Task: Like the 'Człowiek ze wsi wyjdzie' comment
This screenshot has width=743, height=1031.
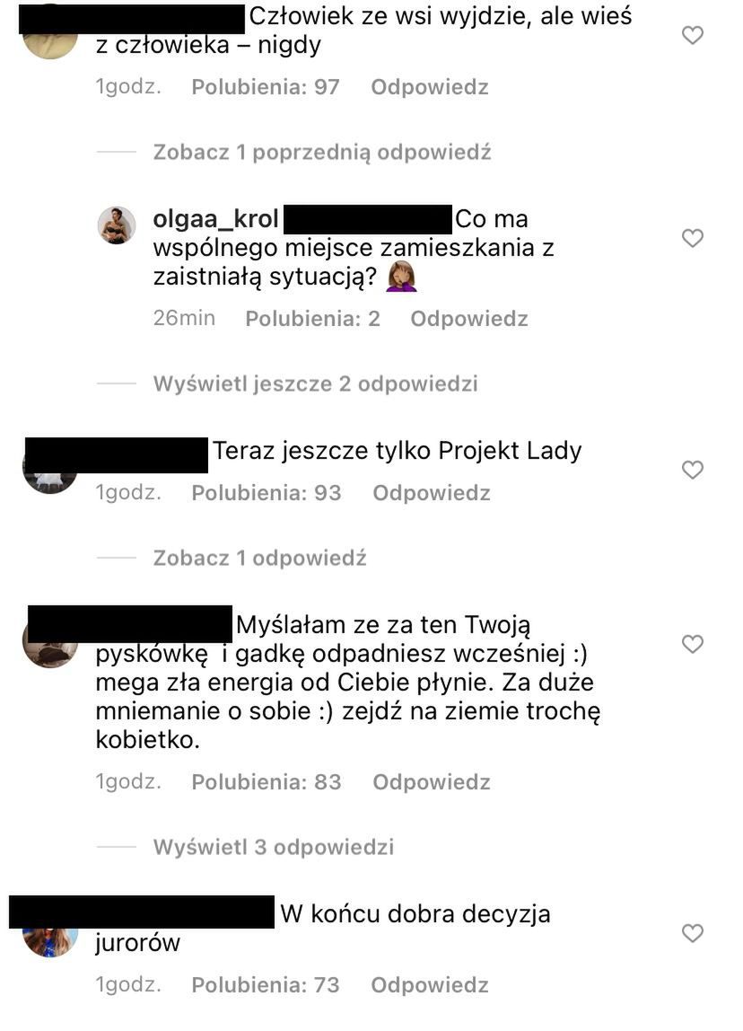Action: pyautogui.click(x=693, y=35)
